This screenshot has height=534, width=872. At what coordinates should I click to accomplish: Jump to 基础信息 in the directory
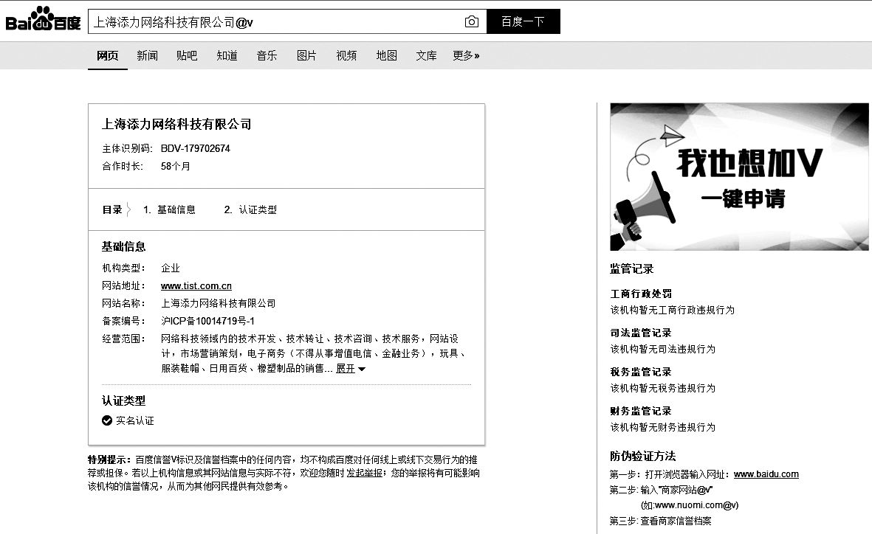click(x=176, y=209)
